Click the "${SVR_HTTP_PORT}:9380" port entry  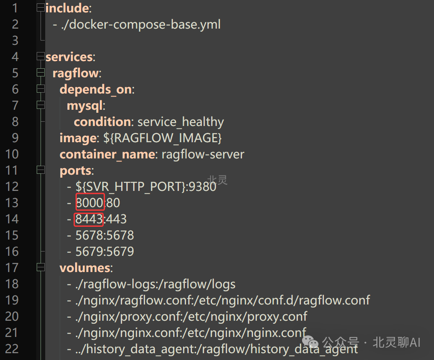point(146,187)
